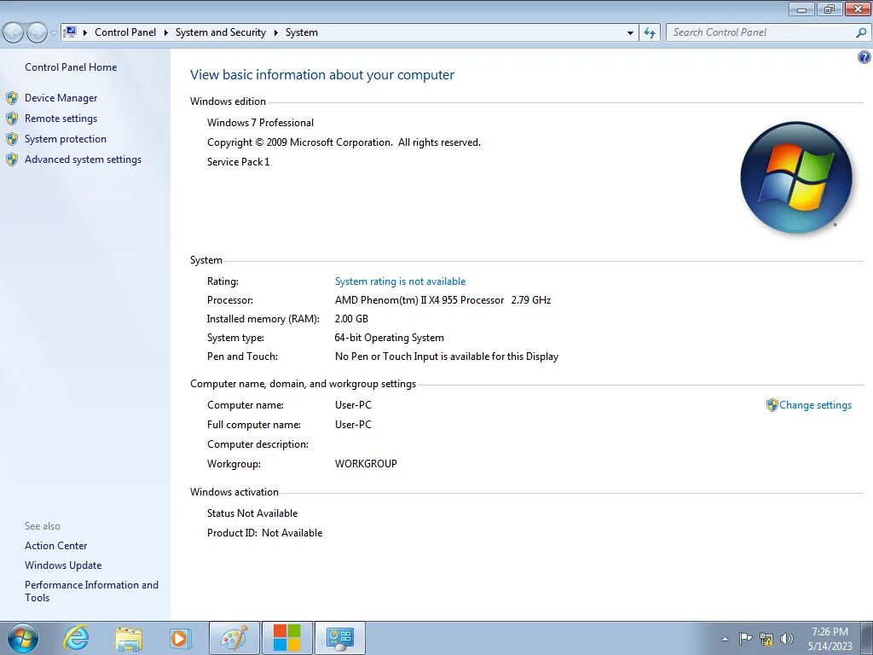Click Action Center flag in tray
The width and height of the screenshot is (873, 655).
coord(745,639)
